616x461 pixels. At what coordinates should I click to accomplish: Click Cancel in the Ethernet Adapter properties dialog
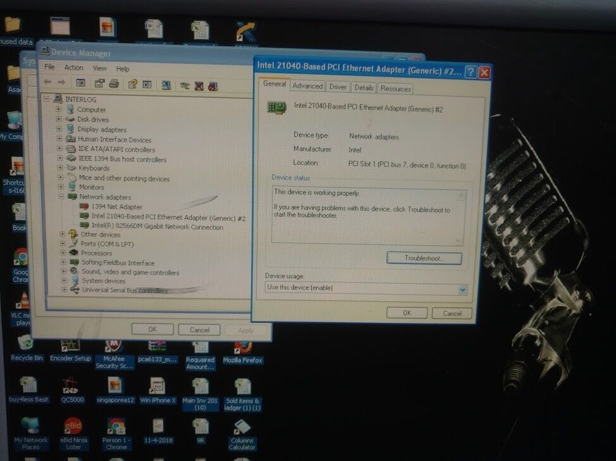(452, 313)
